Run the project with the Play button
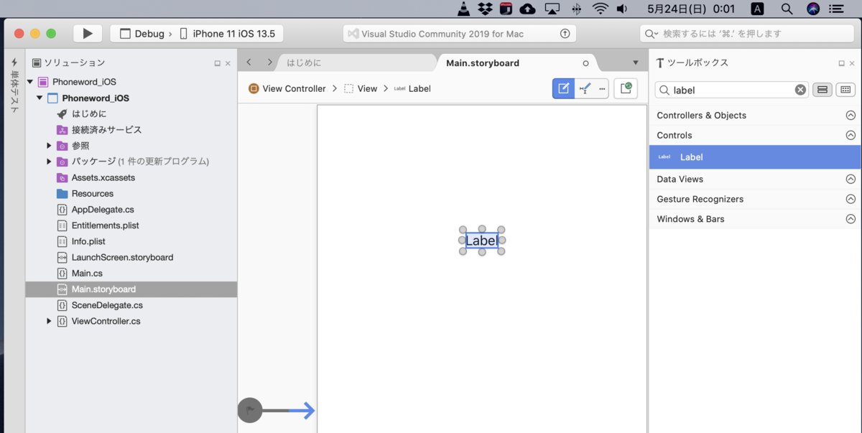The width and height of the screenshot is (862, 433). point(88,34)
